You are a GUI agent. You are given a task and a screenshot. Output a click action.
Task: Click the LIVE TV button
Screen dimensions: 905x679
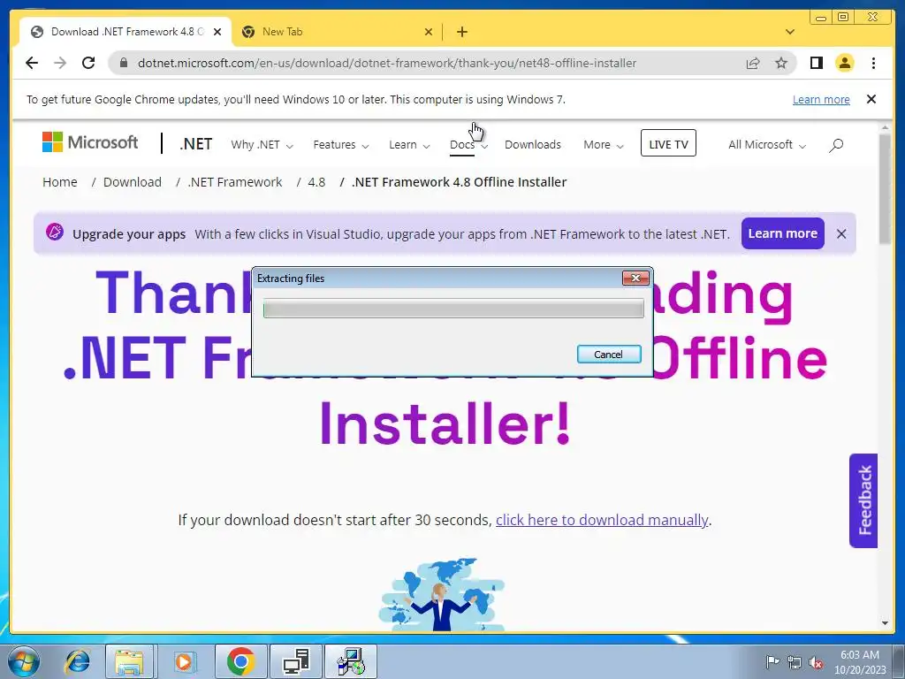tap(668, 143)
